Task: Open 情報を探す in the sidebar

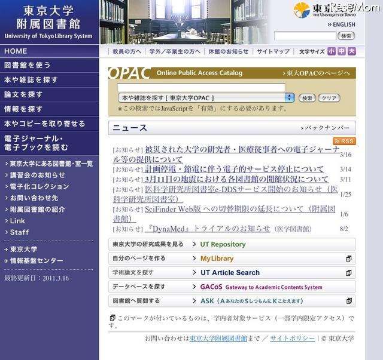Action: pos(49,109)
